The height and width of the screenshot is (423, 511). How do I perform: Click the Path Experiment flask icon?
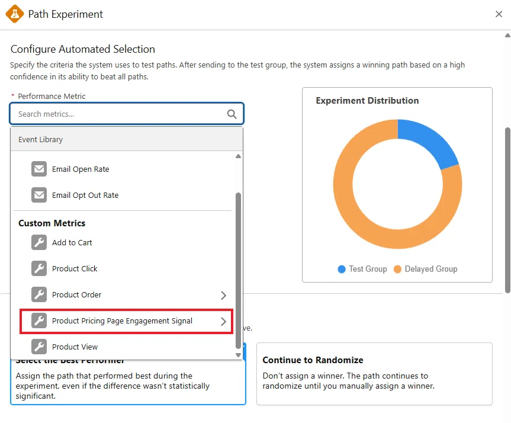(x=15, y=14)
